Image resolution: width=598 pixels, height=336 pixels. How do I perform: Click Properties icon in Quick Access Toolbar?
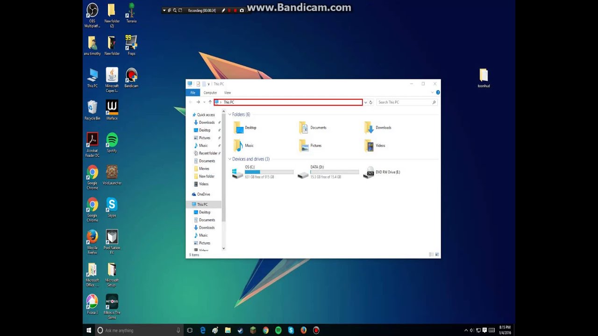pos(198,84)
